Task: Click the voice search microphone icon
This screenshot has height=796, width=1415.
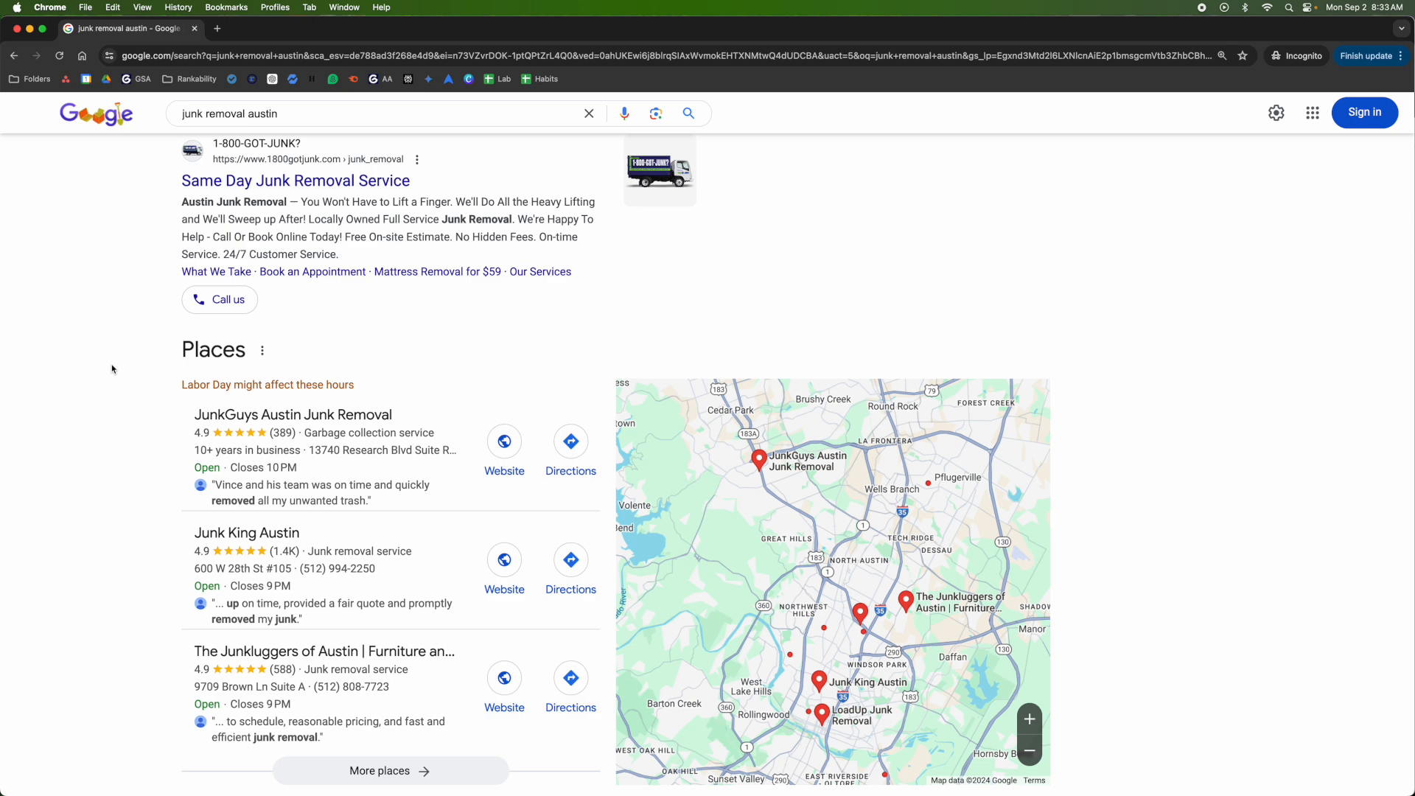Action: coord(624,114)
